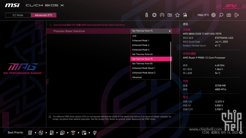Open the language globe icon
This screenshot has height=138, width=246.
click(213, 15)
